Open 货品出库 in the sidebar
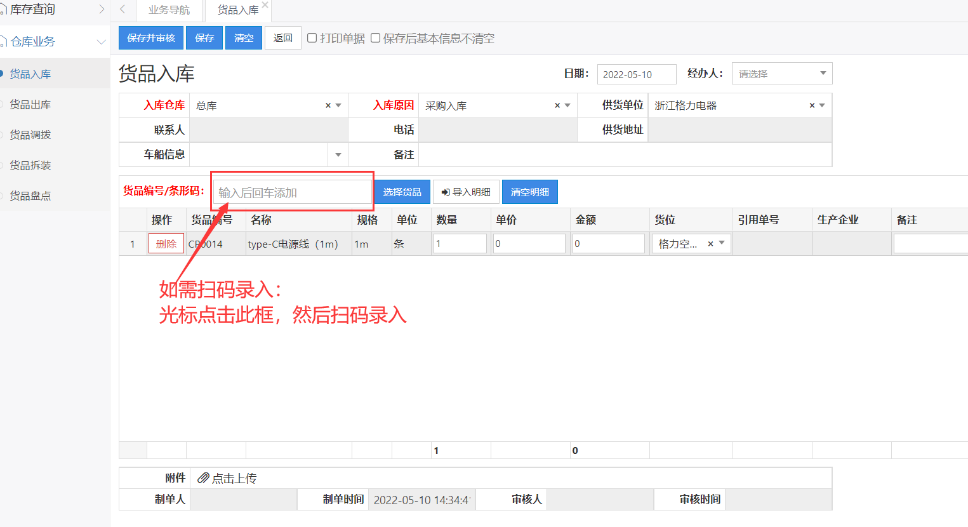This screenshot has width=968, height=527. click(x=30, y=105)
